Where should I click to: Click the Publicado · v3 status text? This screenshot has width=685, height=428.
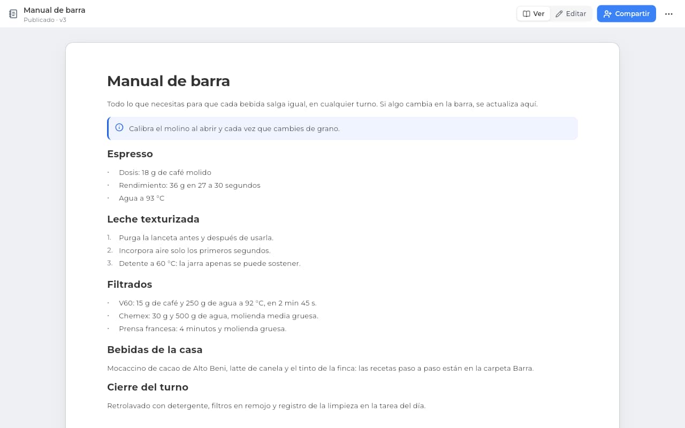[x=45, y=20]
